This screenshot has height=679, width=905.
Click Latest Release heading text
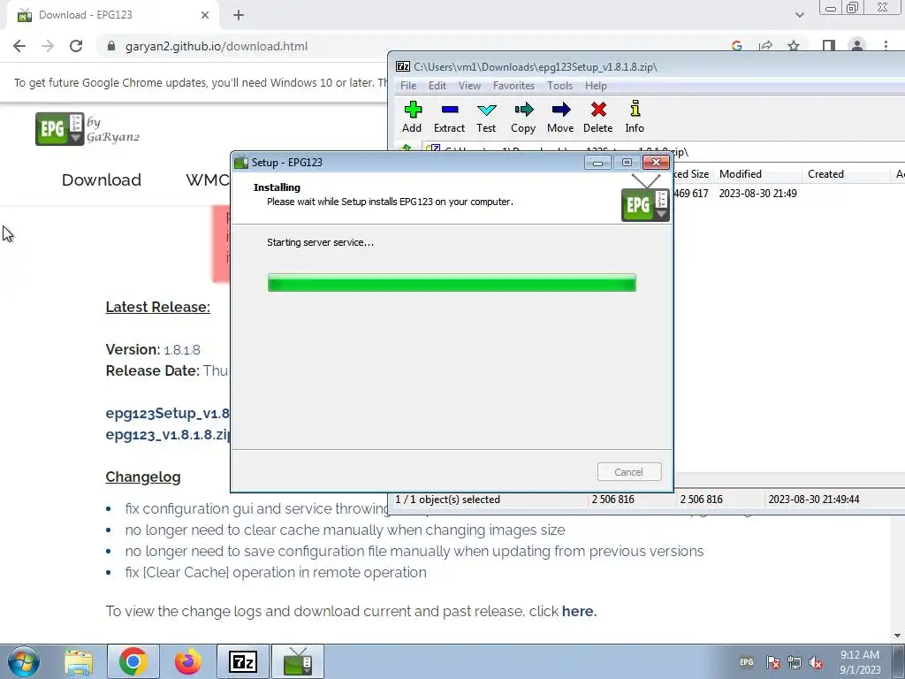[157, 307]
